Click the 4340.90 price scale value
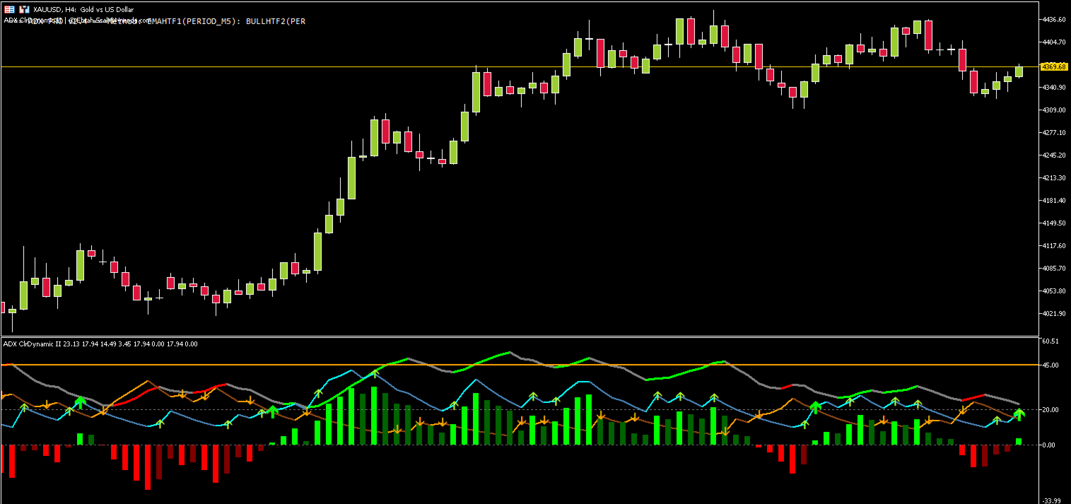Image resolution: width=1071 pixels, height=504 pixels. [x=1053, y=88]
